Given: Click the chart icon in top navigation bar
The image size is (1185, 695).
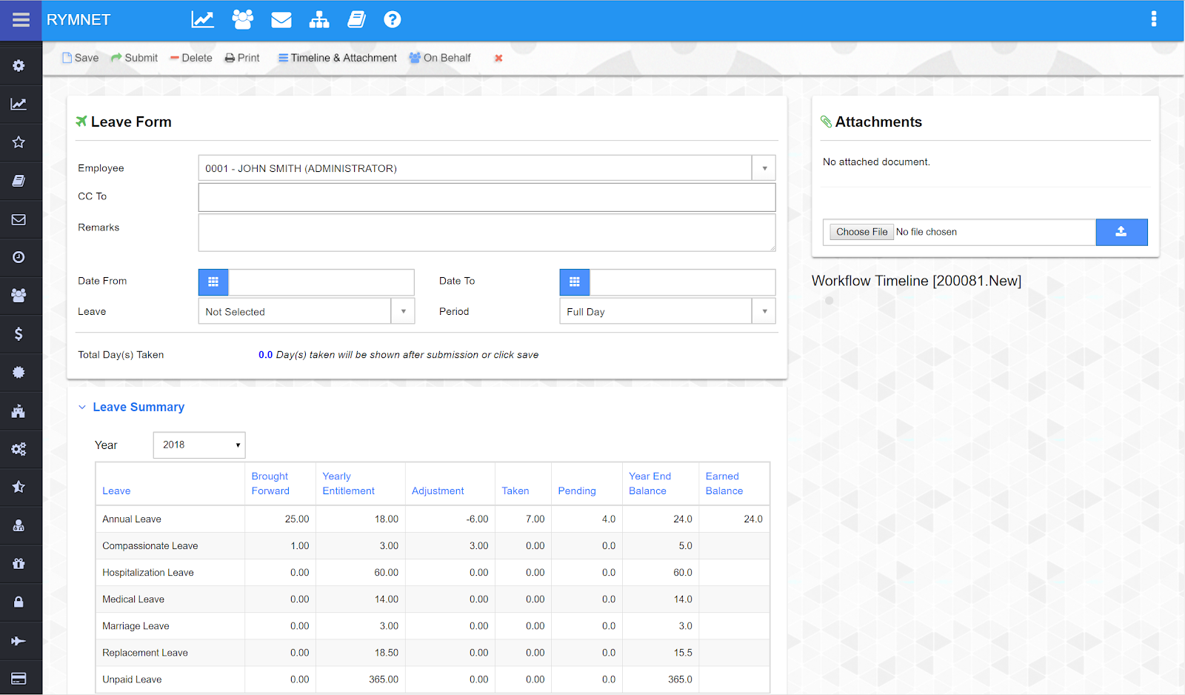Looking at the screenshot, I should pyautogui.click(x=202, y=20).
